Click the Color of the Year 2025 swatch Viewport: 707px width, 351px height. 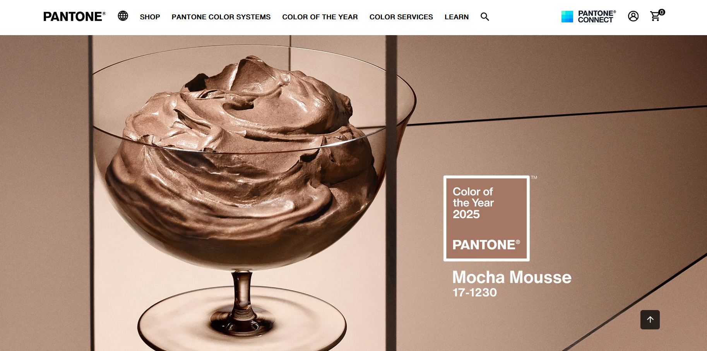(x=486, y=219)
